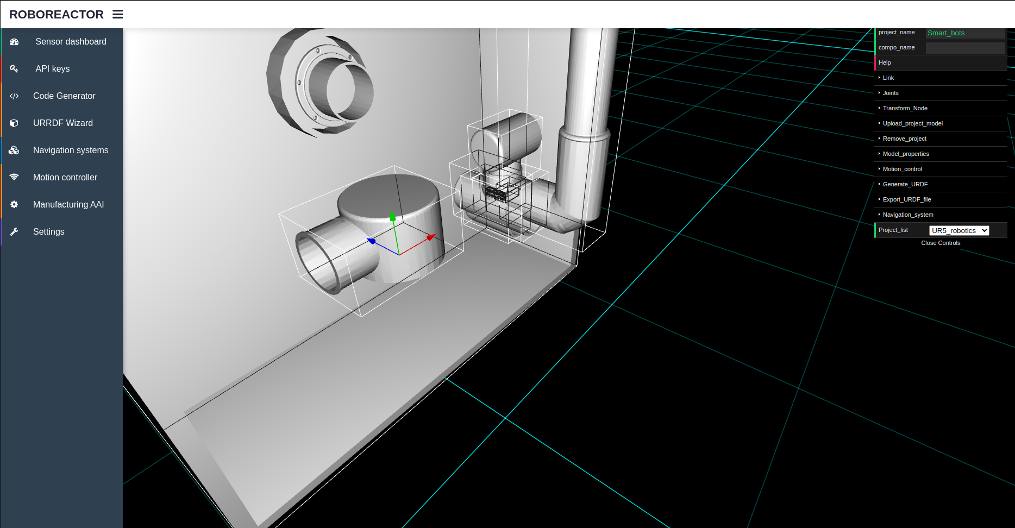Open the Project_list dropdown UR5_robotics

click(959, 231)
